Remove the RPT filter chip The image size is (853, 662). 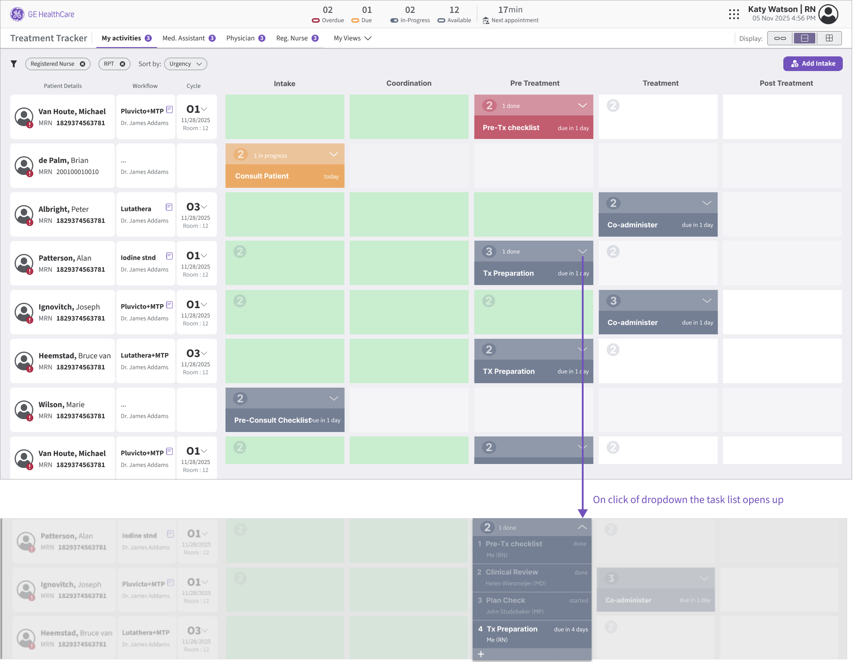pyautogui.click(x=122, y=64)
